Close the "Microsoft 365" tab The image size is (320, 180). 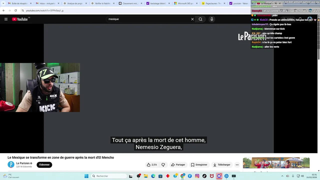pyautogui.click(x=197, y=3)
